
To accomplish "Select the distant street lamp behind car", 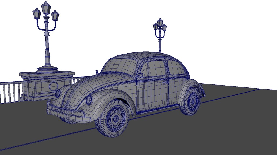I will pos(160,34).
